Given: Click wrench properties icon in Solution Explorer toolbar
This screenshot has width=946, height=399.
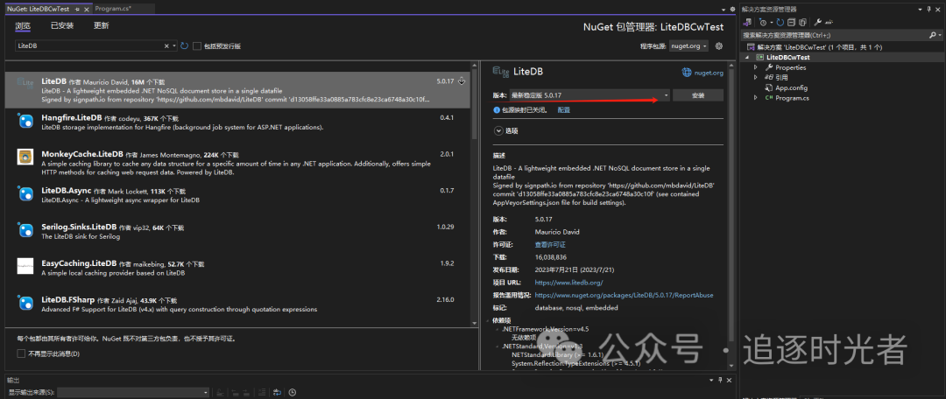Looking at the screenshot, I should point(817,22).
